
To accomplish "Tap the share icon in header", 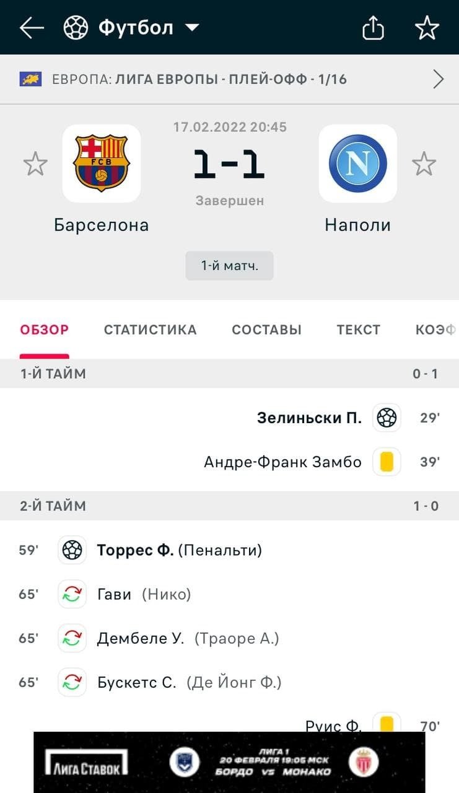I will (x=373, y=28).
